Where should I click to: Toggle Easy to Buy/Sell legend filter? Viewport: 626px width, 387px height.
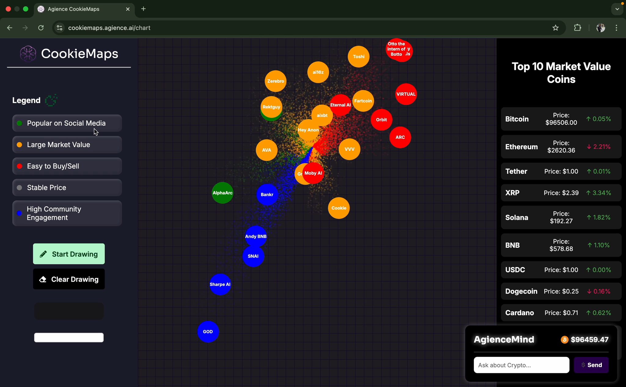67,166
